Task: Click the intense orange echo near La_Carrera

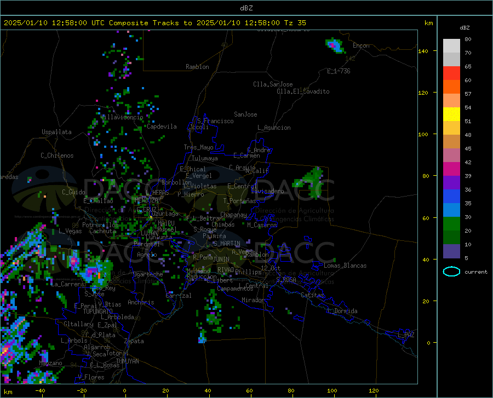Action: (99, 275)
